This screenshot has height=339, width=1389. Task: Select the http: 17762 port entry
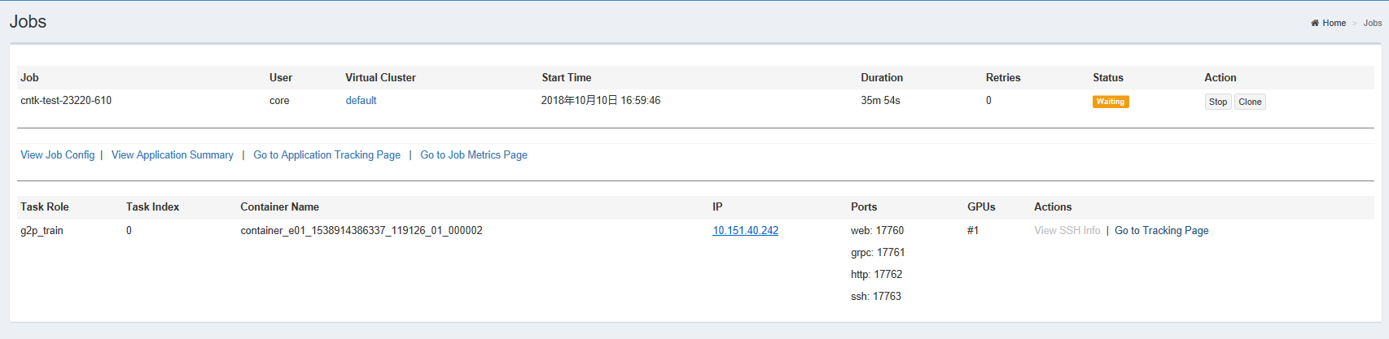coord(876,274)
